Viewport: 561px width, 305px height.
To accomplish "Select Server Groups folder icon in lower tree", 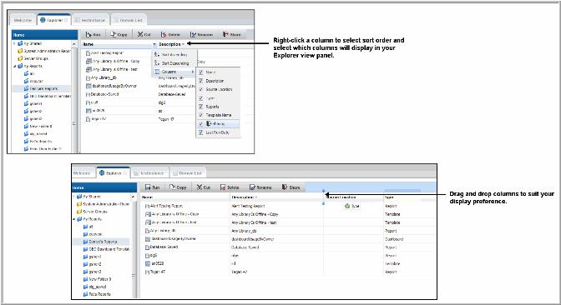I will point(79,212).
